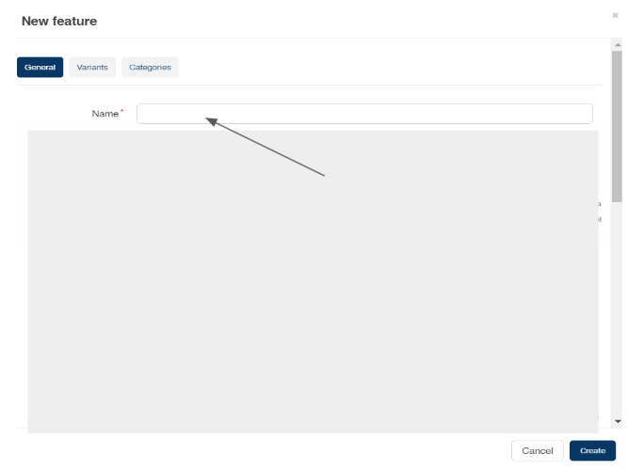Screen dimensions: 628x470
Task: Close the New feature dialog
Action: [x=615, y=15]
